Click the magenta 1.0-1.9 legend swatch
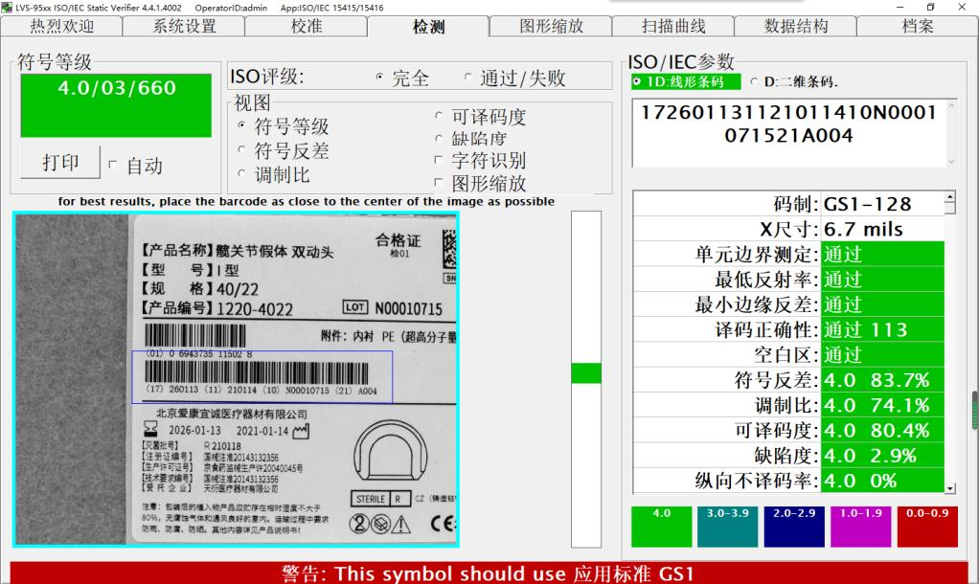This screenshot has width=979, height=584. point(861,527)
